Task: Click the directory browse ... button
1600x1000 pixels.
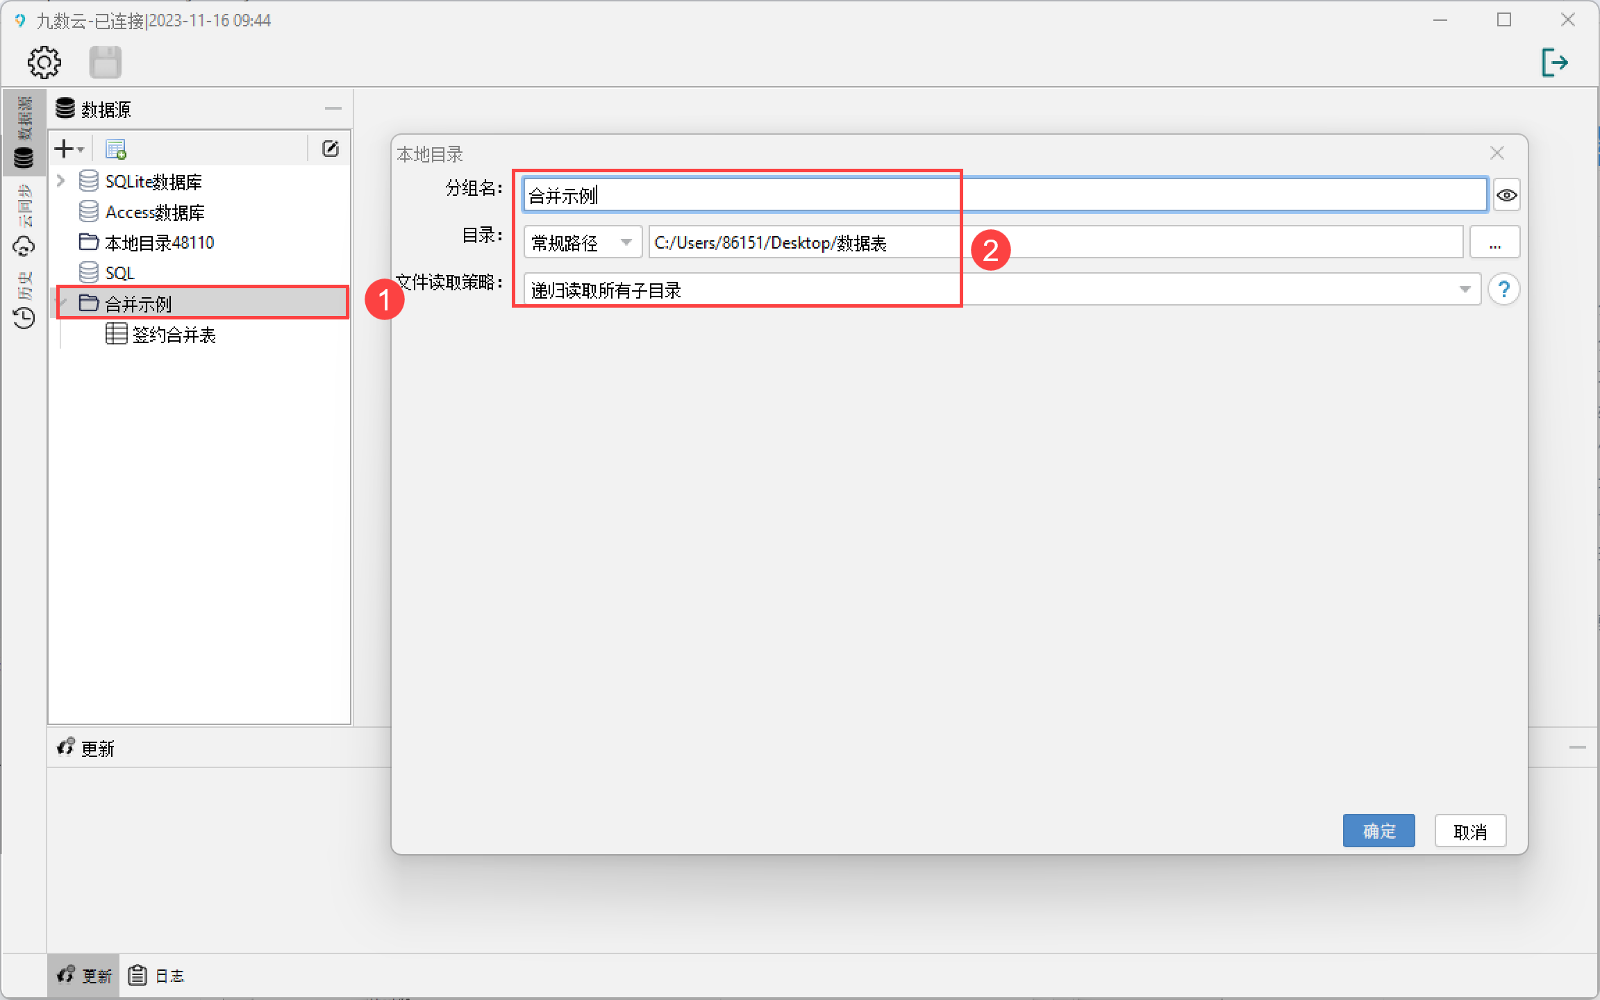Action: point(1494,242)
